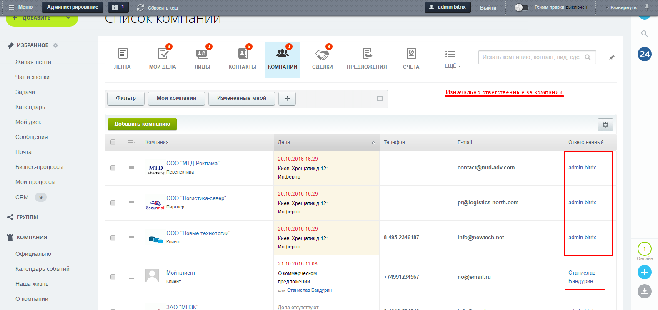Open the ЛЕНТА feed icon
Viewport: 658px width, 310px height.
coord(123,53)
